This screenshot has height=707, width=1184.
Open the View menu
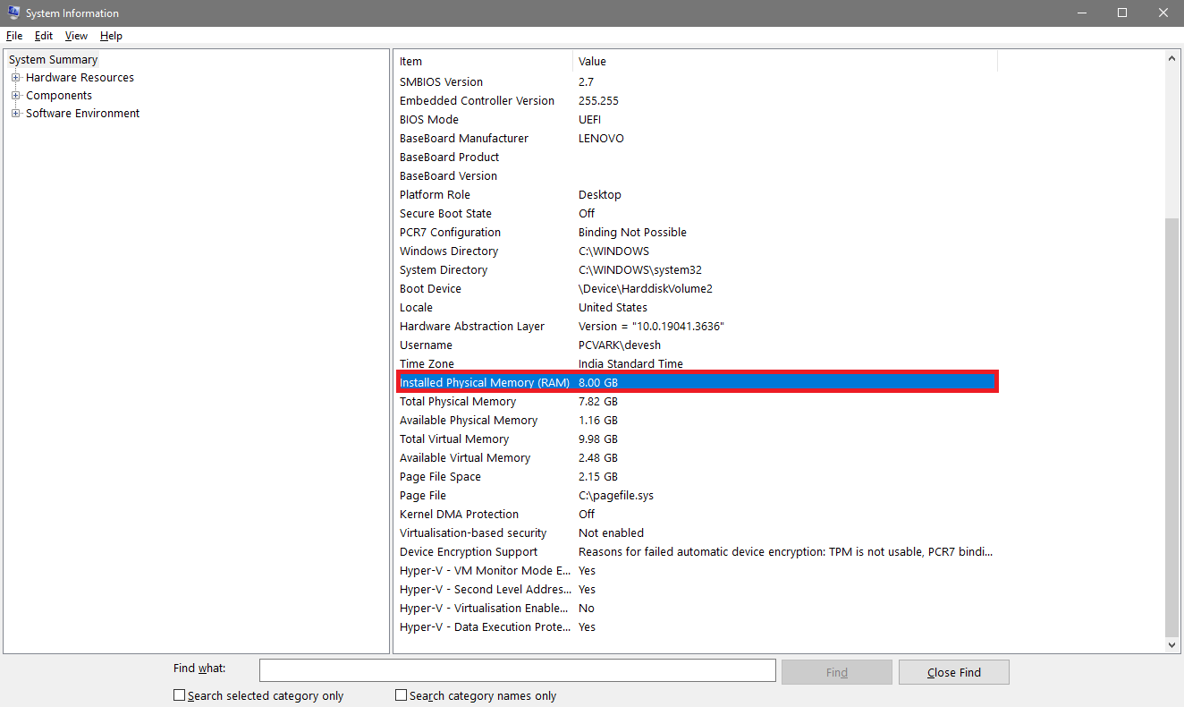pyautogui.click(x=76, y=36)
